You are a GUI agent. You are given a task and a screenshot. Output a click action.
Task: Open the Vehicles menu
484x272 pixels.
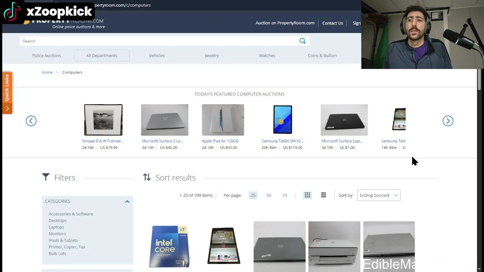coord(157,56)
